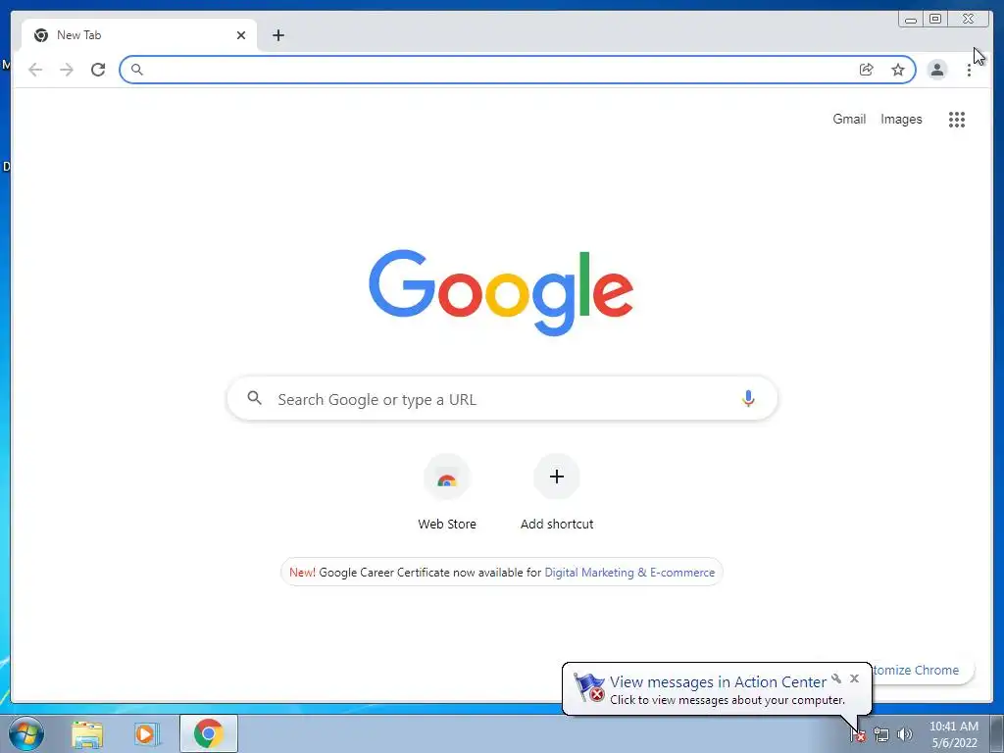Open the Web Store shortcut
Viewport: 1004px width, 753px height.
[447, 492]
